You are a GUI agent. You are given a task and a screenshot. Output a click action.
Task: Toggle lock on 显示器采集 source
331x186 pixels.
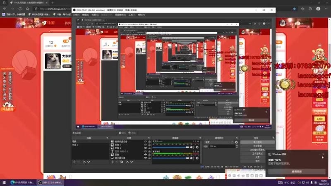[x=149, y=158]
